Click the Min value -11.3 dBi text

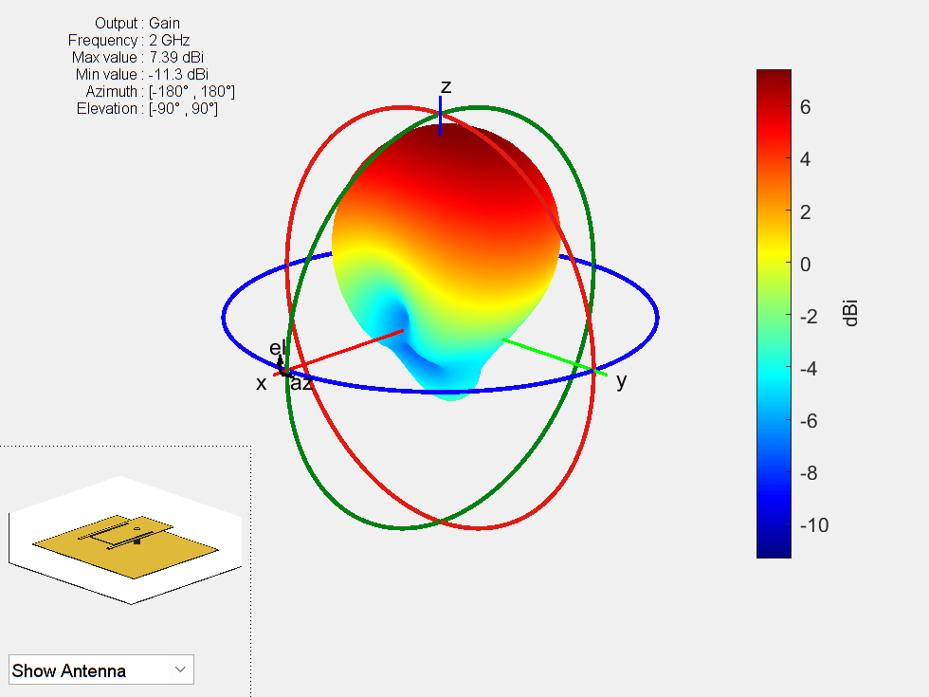click(143, 75)
